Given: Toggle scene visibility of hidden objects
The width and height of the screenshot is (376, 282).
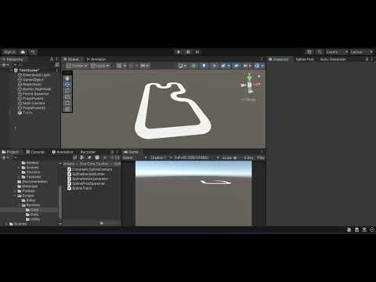Looking at the screenshot, I should [x=236, y=66].
